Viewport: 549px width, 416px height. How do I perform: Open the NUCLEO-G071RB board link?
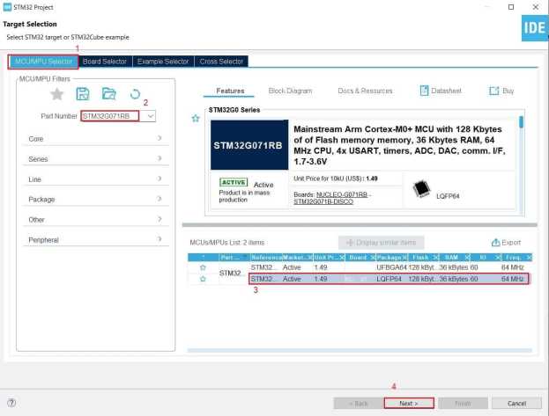[341, 194]
